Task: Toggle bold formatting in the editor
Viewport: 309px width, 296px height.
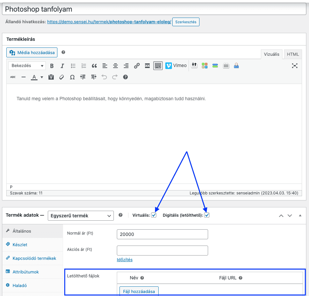Action: [x=52, y=66]
